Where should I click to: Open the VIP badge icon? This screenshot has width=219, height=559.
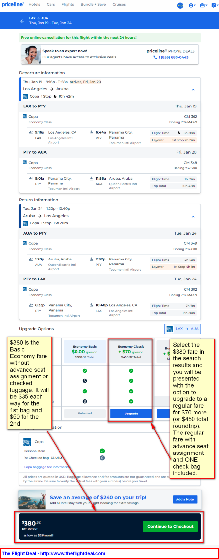tap(180, 5)
